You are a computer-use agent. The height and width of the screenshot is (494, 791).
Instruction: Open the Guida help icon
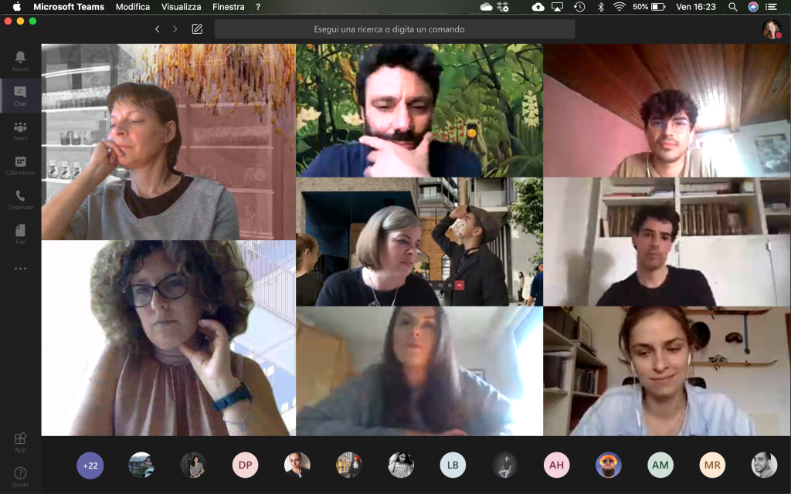[x=20, y=473]
